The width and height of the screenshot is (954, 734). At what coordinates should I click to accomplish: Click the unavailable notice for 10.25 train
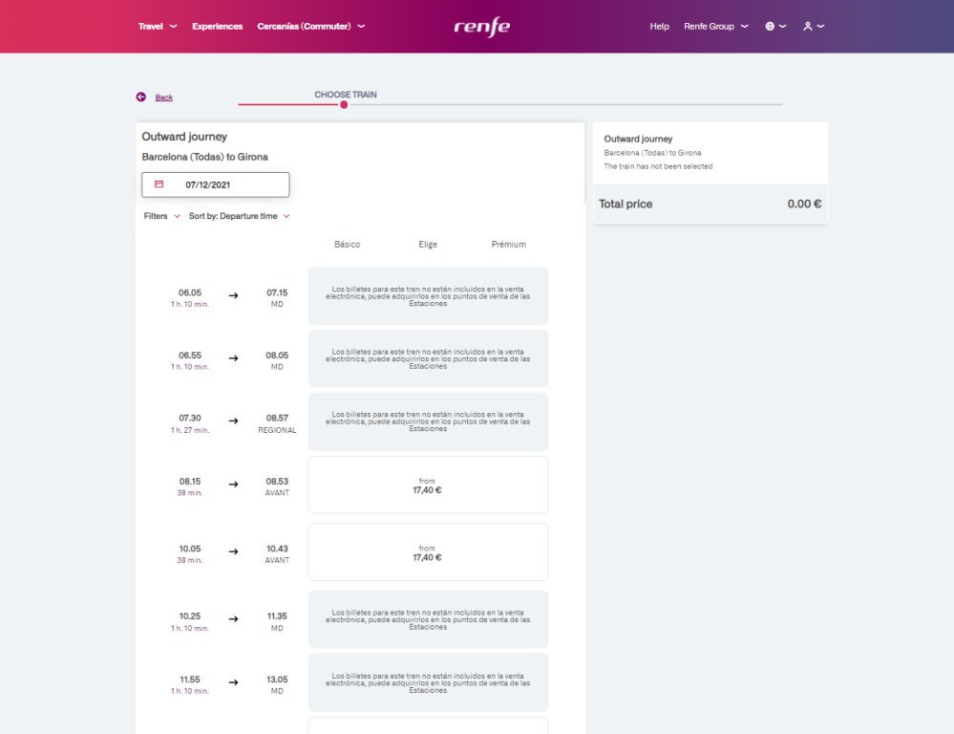428,619
